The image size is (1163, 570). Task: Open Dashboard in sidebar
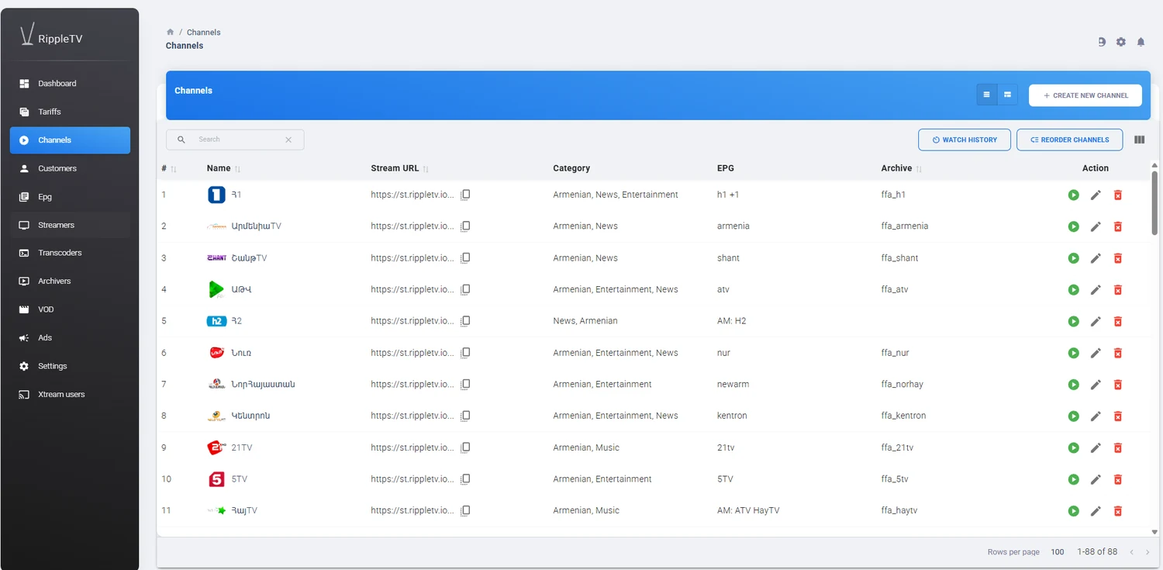tap(70, 84)
